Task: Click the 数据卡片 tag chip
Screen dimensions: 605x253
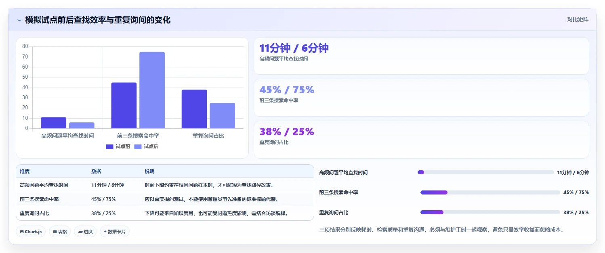Action: tap(115, 232)
